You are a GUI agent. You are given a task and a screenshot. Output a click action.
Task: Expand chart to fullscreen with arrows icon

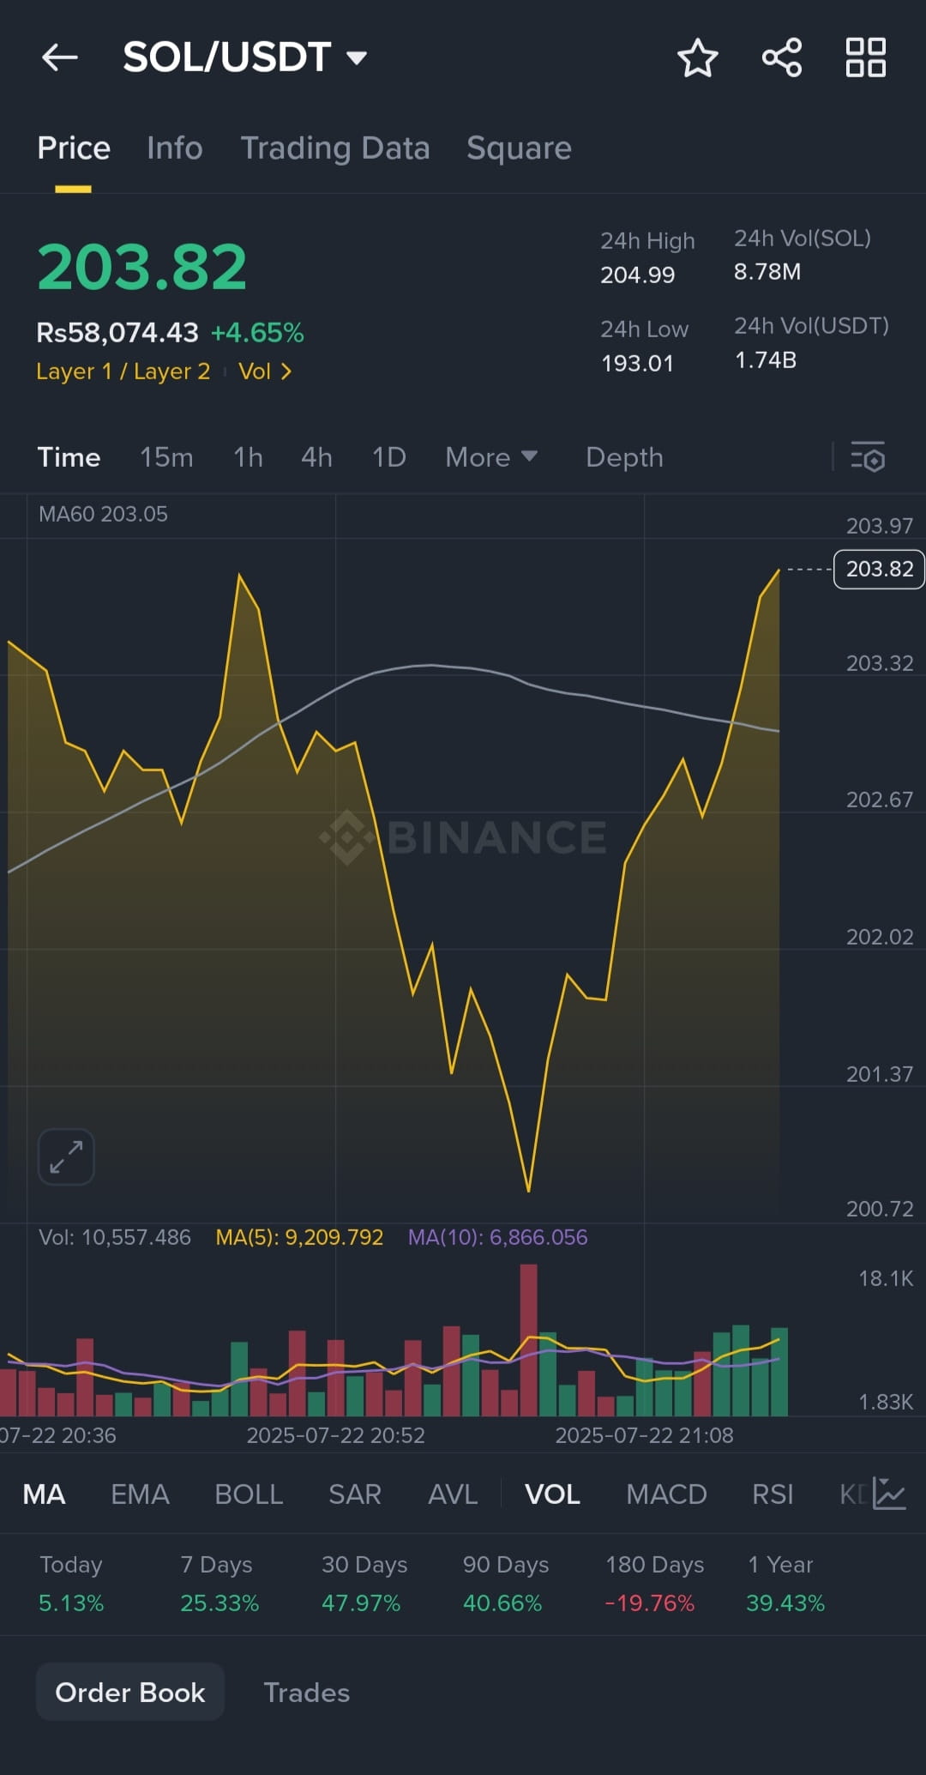pos(66,1156)
